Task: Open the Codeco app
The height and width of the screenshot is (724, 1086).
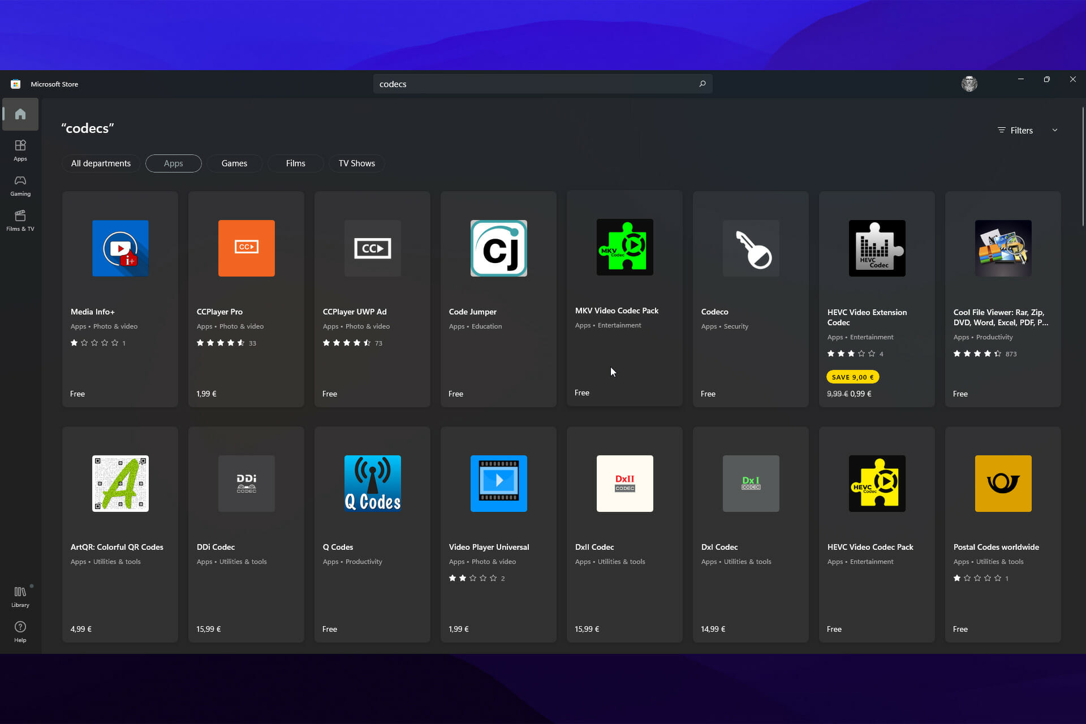Action: tap(750, 298)
